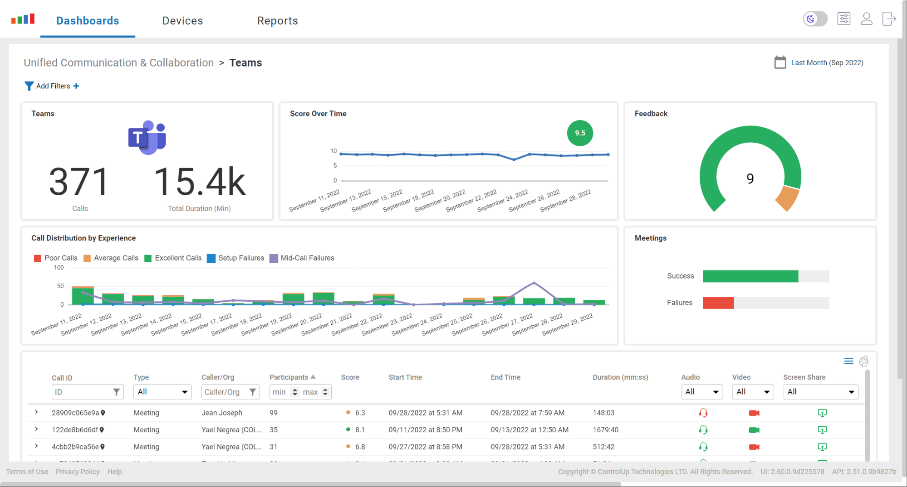Click the Feedback gauge showing 9

(750, 170)
